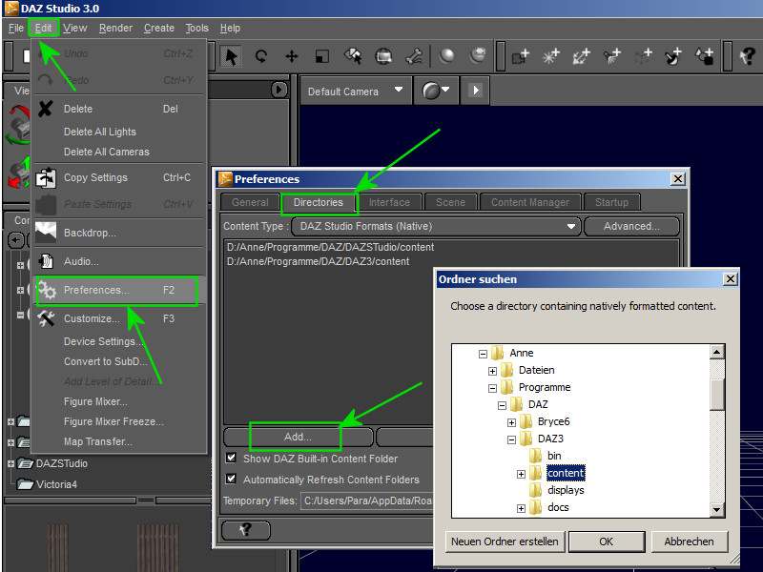The height and width of the screenshot is (572, 763).
Task: Switch to the General tab
Action: tap(250, 202)
